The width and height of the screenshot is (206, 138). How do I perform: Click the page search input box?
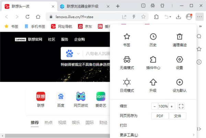coord(98,54)
